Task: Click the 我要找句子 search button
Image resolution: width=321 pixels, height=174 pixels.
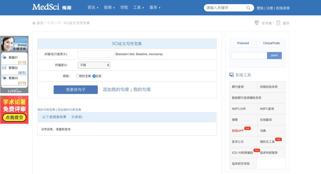Action: coord(76,89)
